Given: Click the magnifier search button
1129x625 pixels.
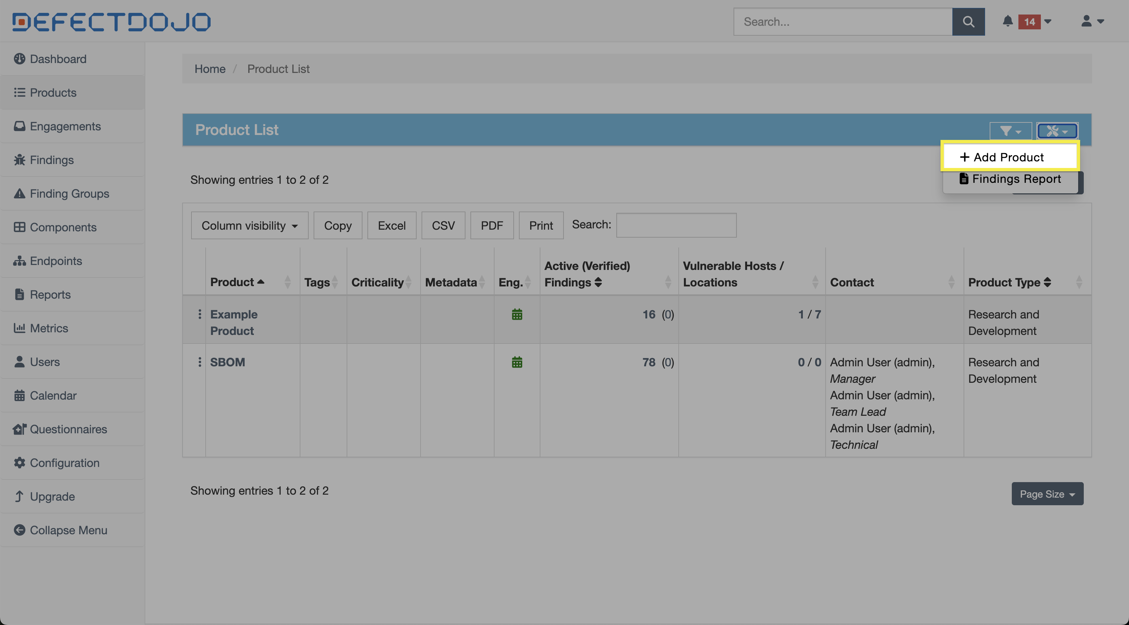Looking at the screenshot, I should point(968,21).
